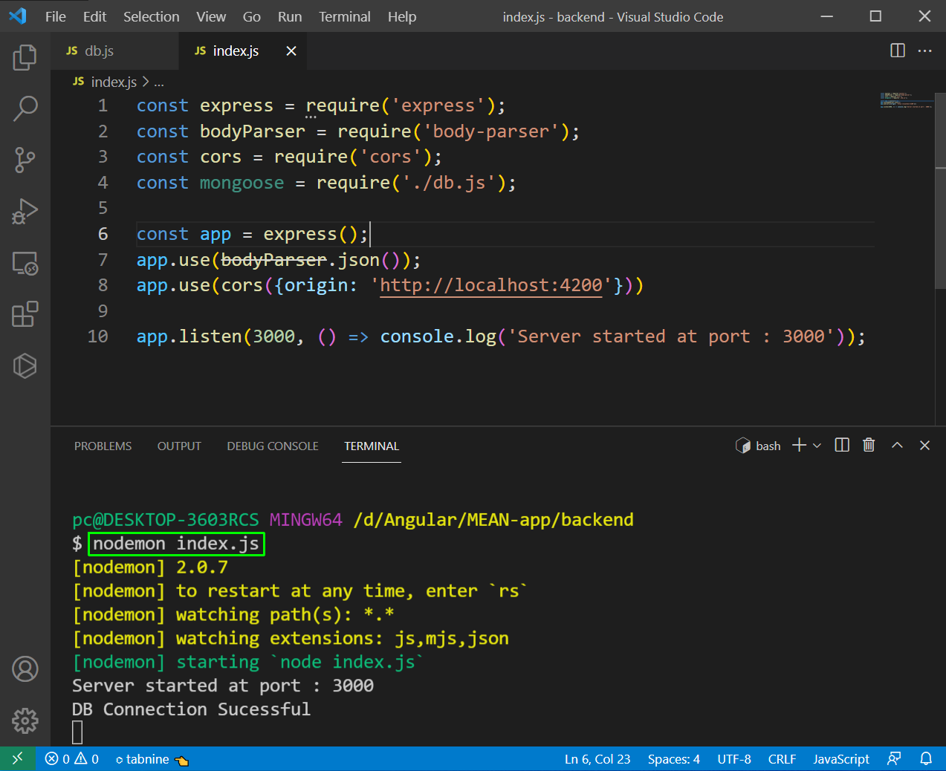Split the editor to the right

tap(898, 51)
